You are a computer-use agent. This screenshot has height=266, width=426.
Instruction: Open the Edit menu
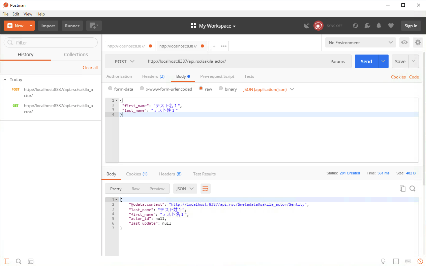(x=16, y=14)
